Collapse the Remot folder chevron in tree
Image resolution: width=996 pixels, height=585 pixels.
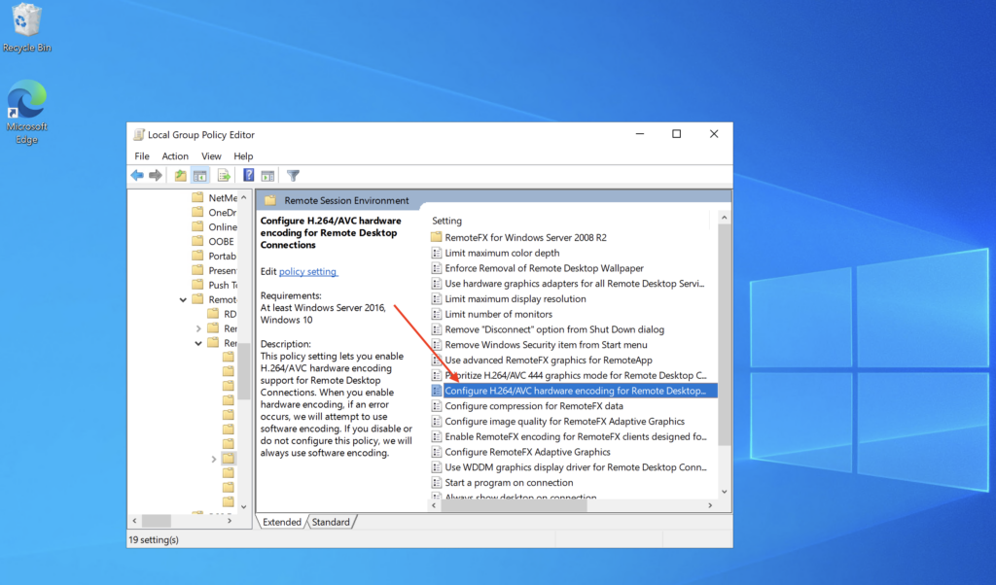183,299
